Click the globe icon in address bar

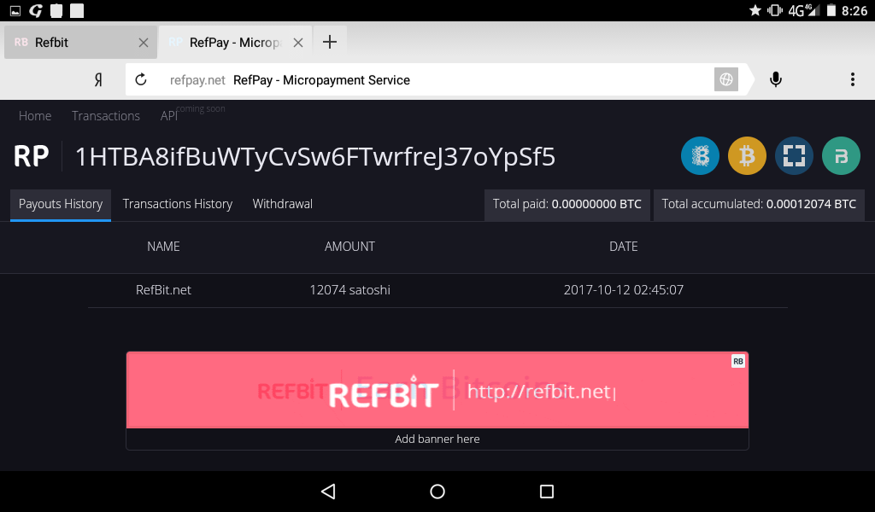726,79
